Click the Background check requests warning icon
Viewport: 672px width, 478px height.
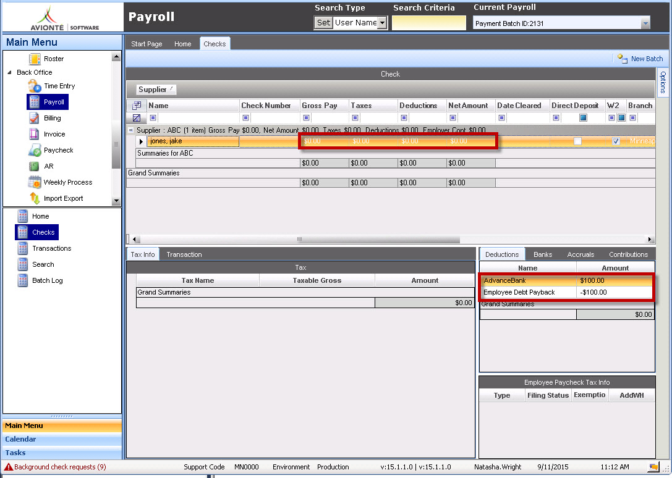[9, 467]
